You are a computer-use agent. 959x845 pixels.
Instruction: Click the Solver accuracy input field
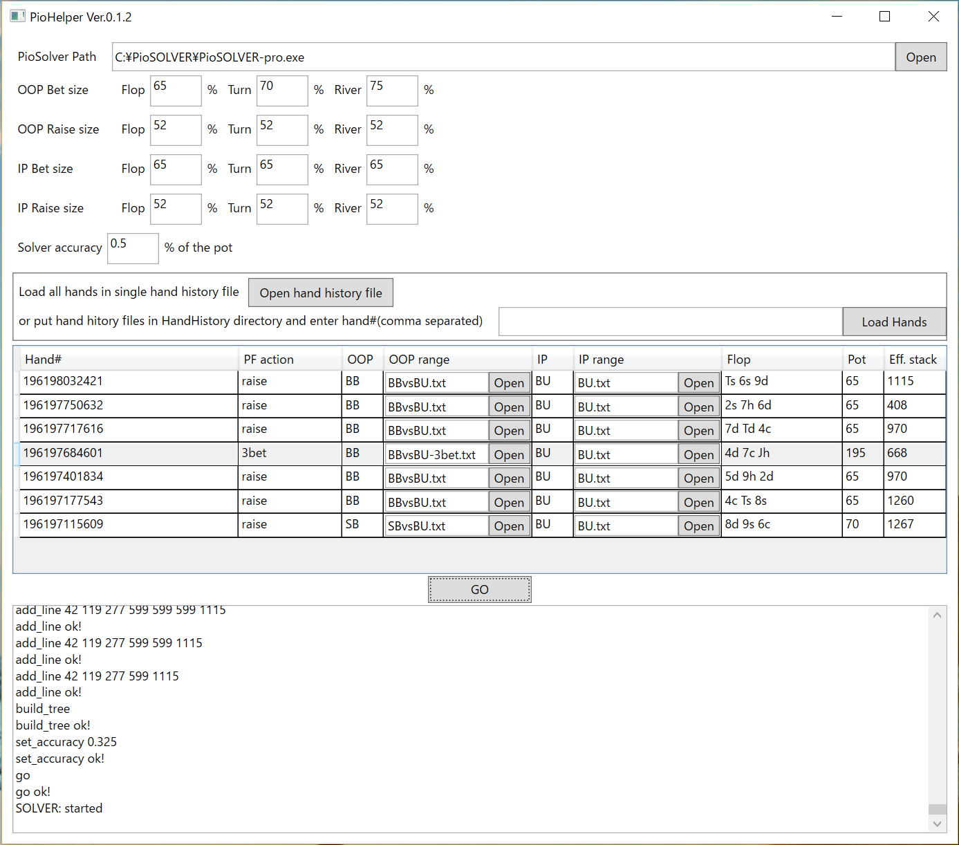tap(133, 248)
